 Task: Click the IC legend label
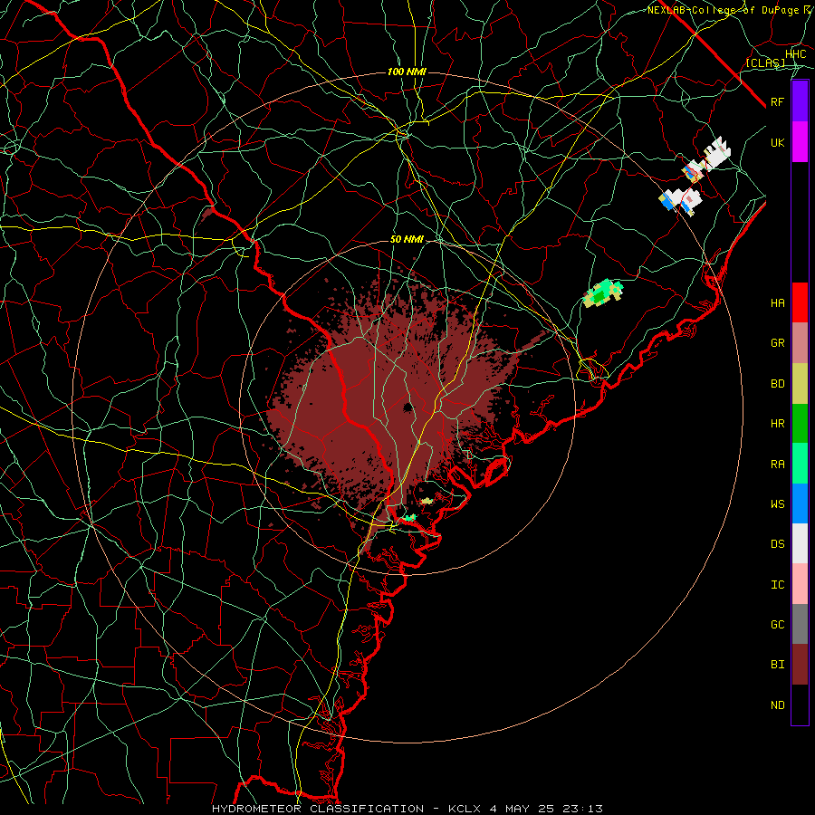coord(777,585)
